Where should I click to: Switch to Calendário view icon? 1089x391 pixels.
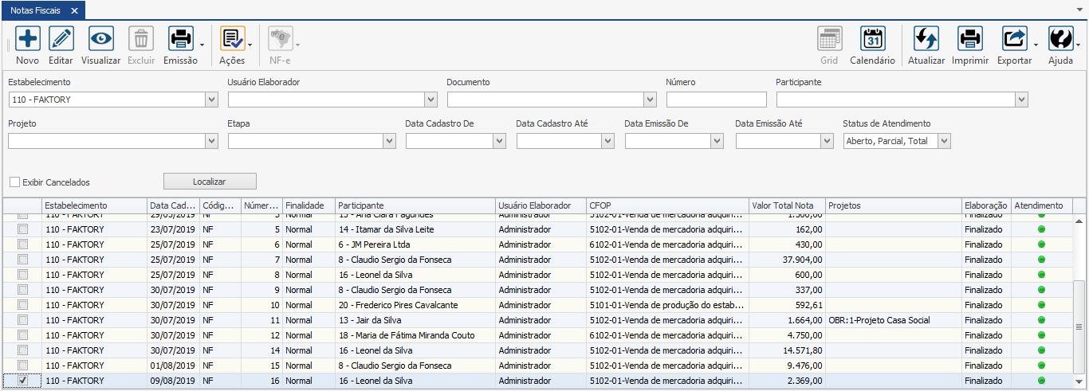click(872, 39)
